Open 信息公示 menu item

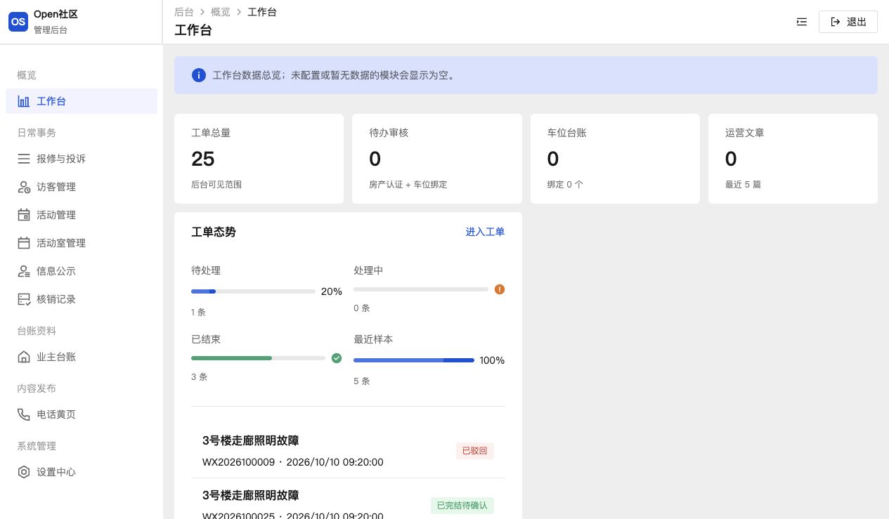[82, 271]
